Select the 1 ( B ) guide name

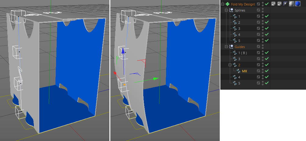(243, 53)
